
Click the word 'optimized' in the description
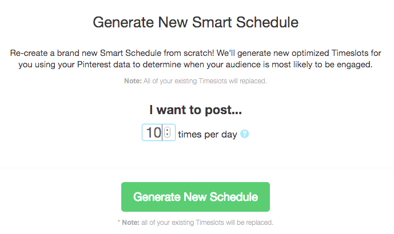tap(310, 53)
